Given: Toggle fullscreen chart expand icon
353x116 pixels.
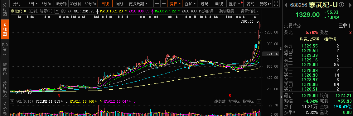Looking at the screenshot, I should pyautogui.click(x=276, y=4).
